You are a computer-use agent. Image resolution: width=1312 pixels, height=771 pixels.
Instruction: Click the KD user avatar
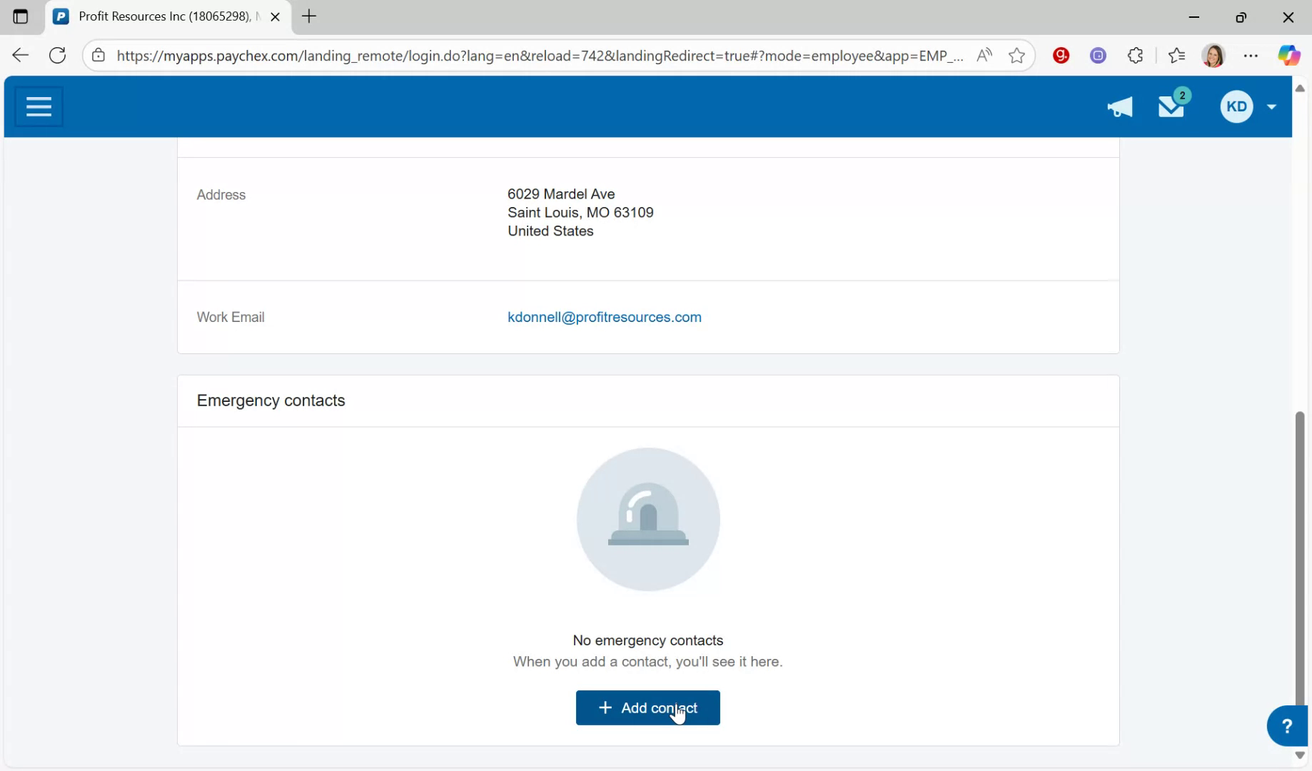(1236, 107)
